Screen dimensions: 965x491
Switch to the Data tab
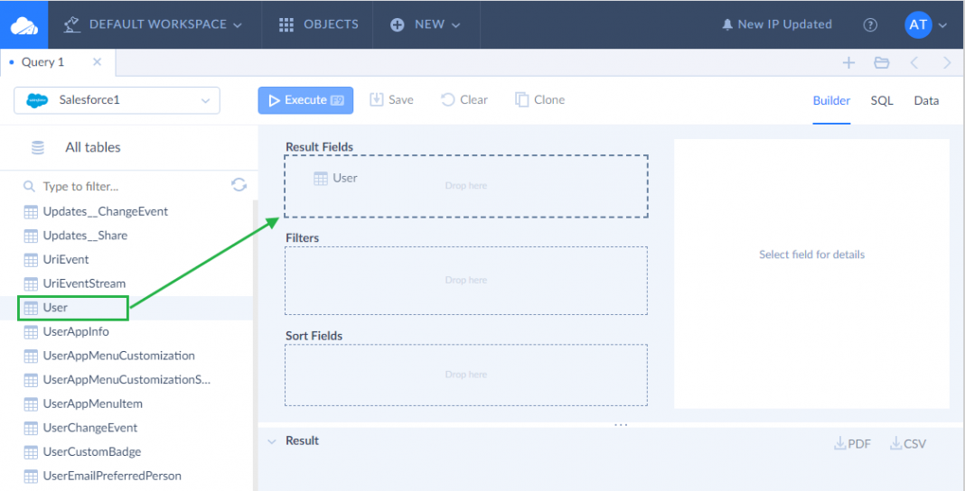click(926, 100)
